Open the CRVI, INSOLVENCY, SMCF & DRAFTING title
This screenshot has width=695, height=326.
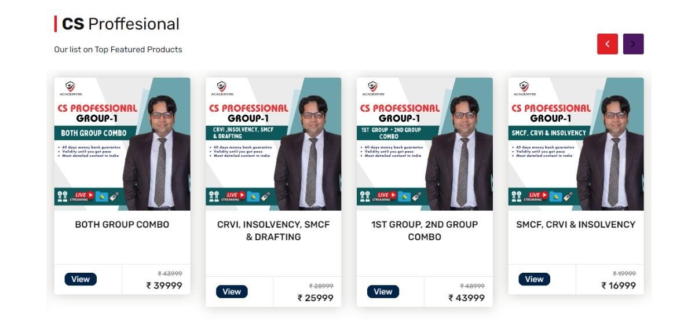[x=273, y=230]
